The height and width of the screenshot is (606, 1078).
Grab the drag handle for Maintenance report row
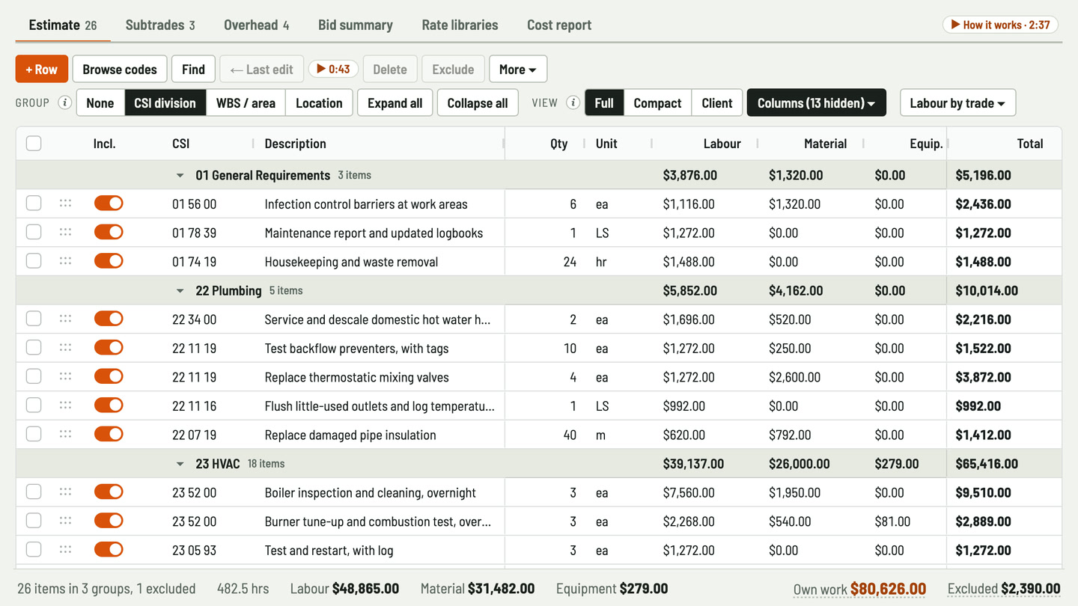tap(65, 233)
